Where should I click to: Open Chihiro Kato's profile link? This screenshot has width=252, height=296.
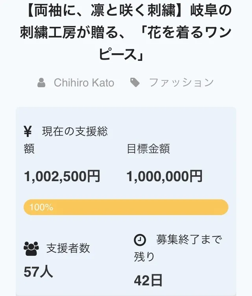point(84,82)
